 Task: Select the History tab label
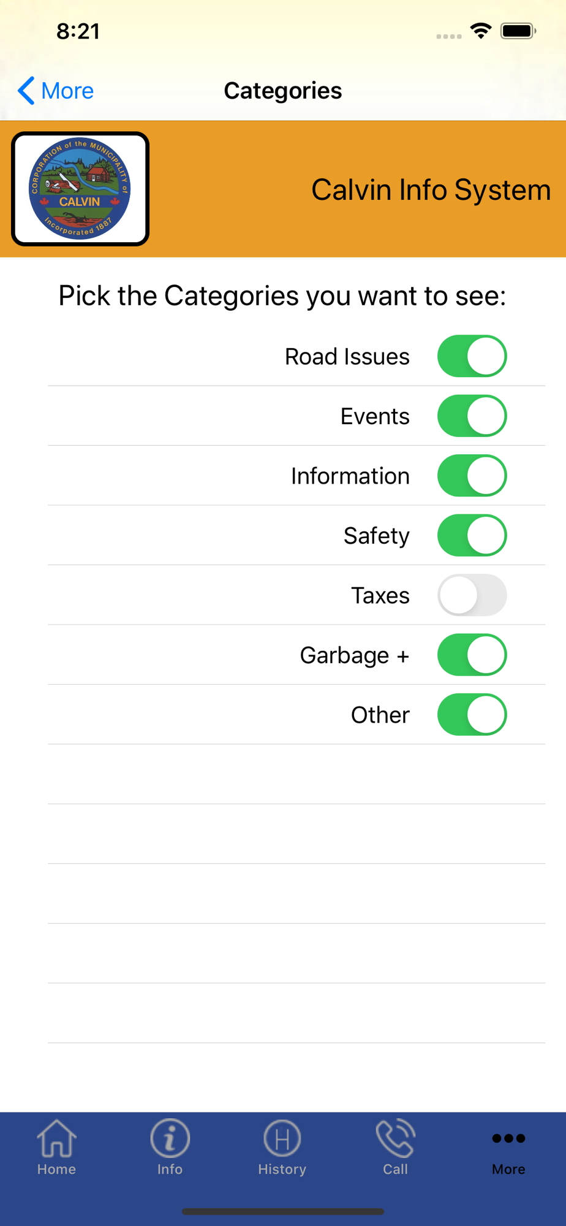(282, 1169)
